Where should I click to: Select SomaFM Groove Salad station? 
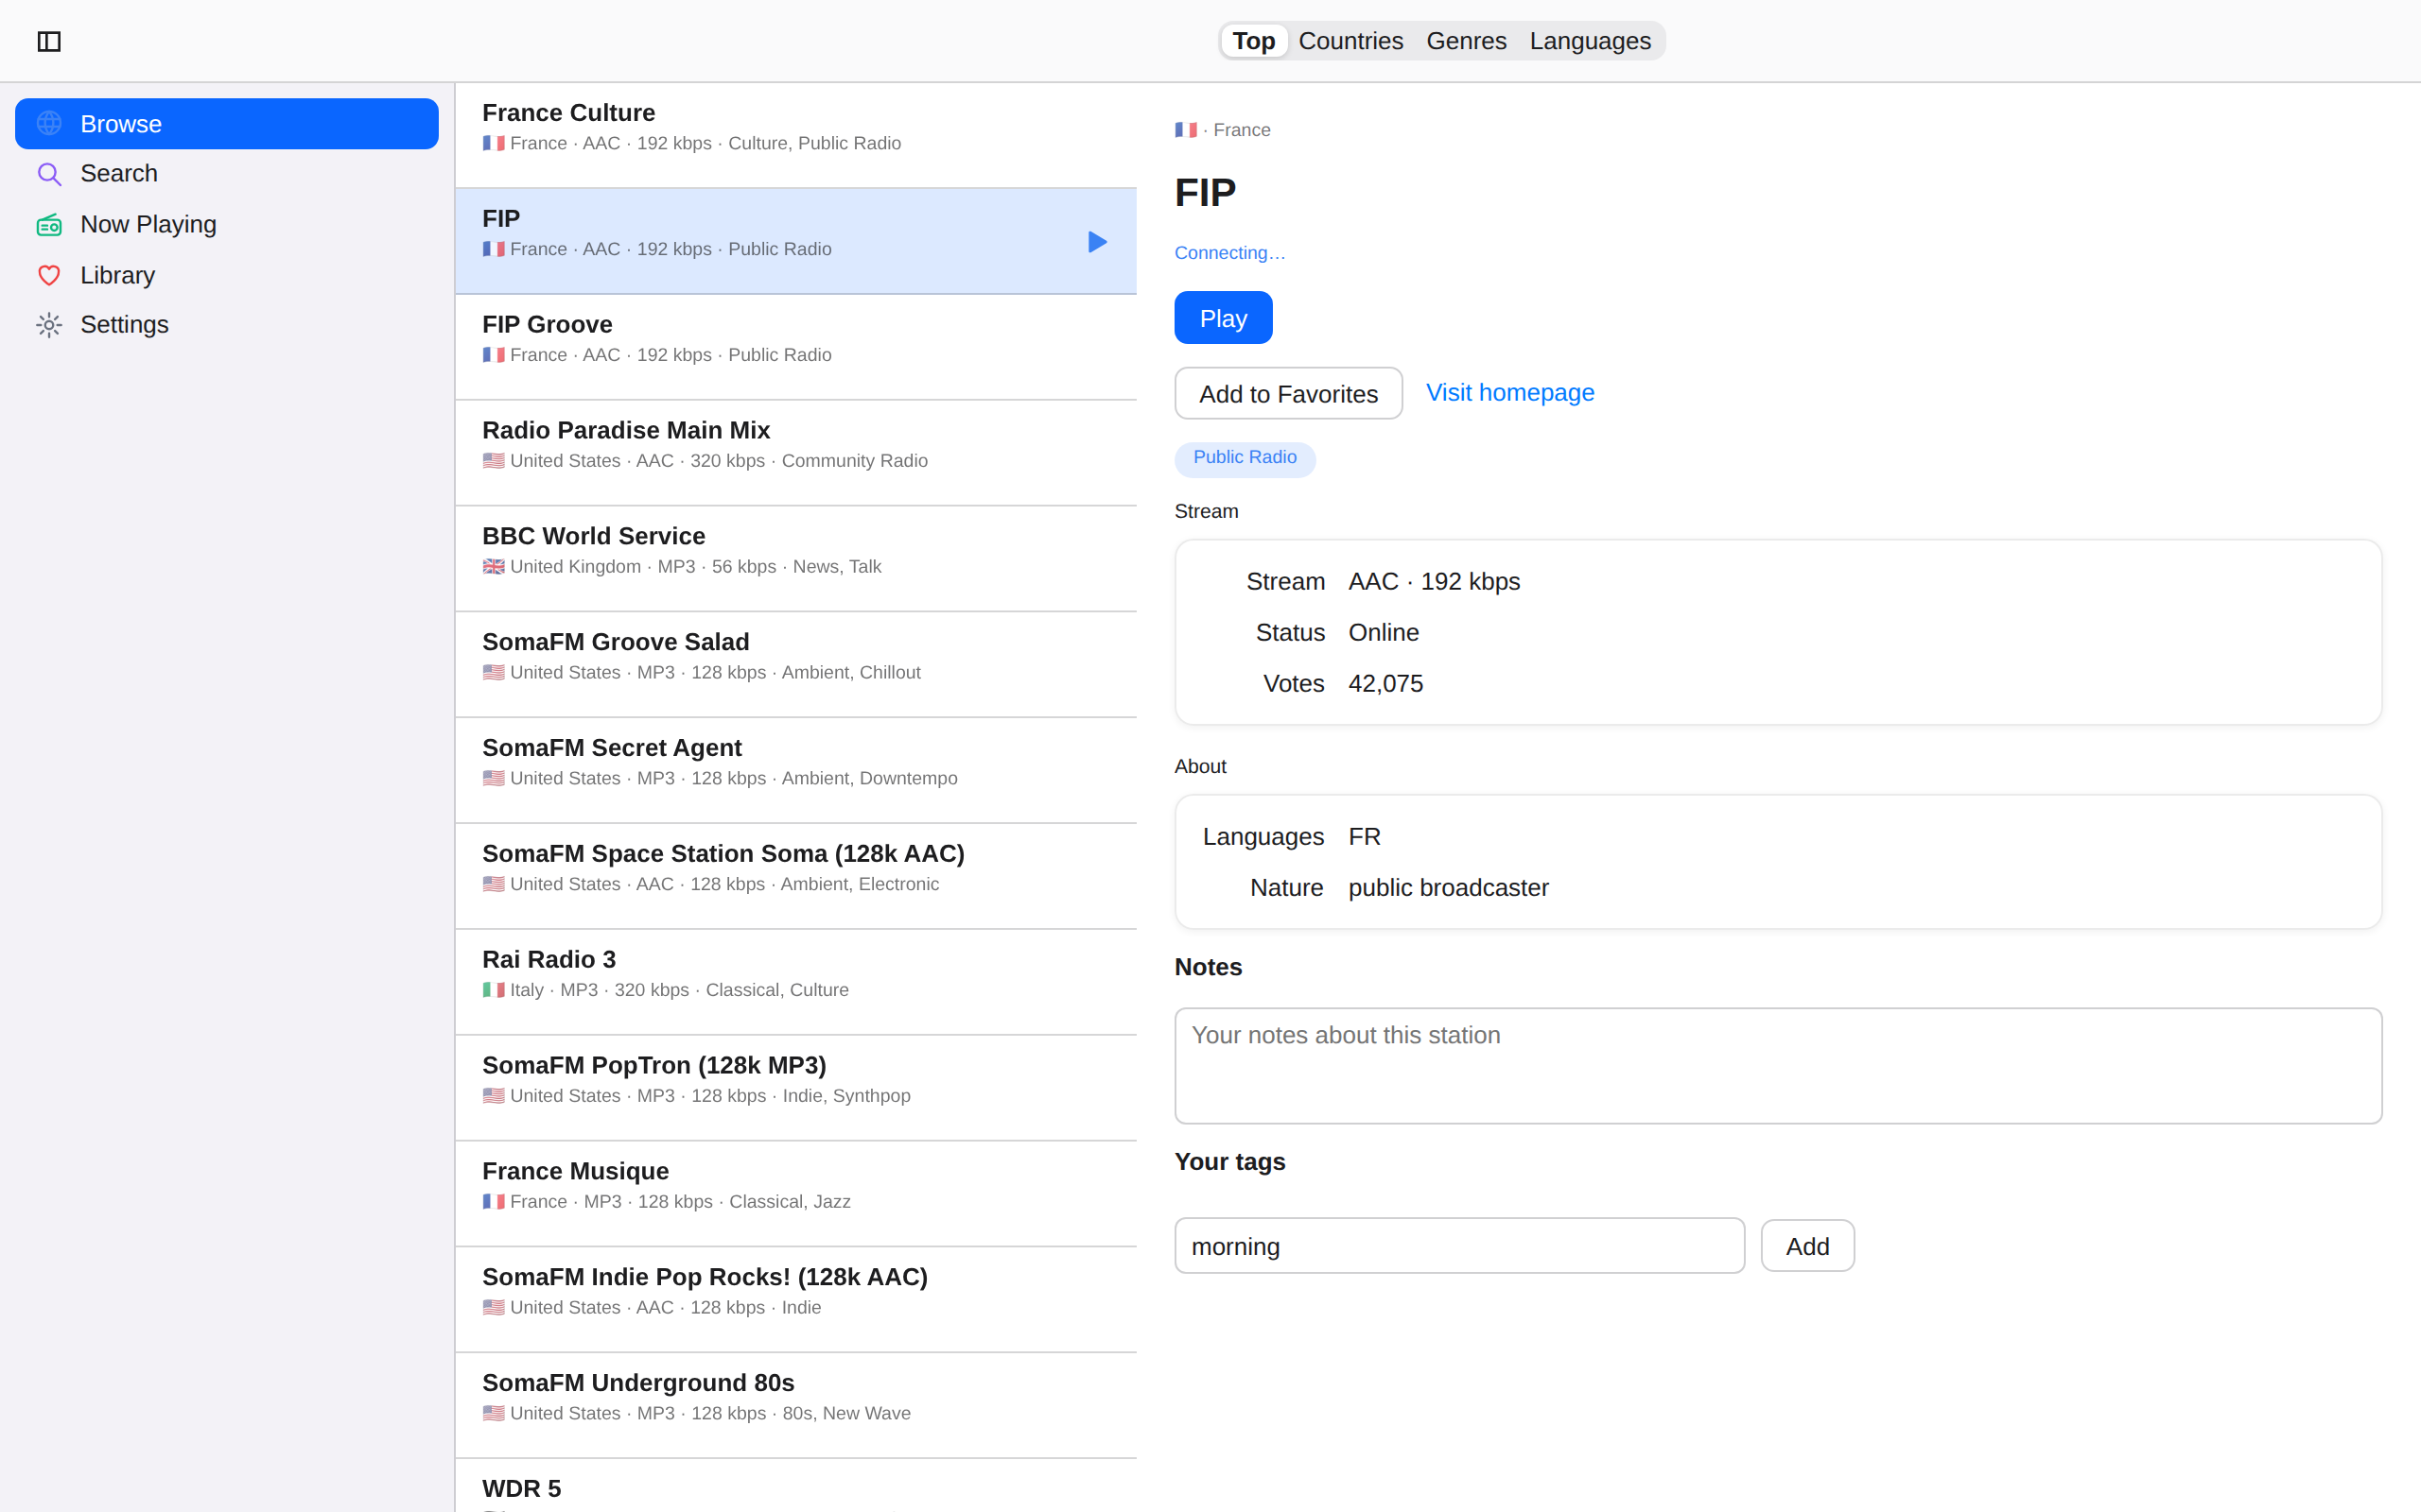(796, 665)
